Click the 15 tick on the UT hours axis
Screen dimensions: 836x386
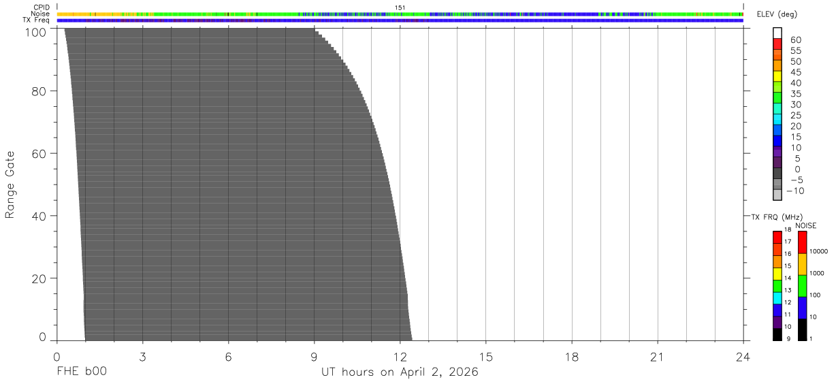485,357
